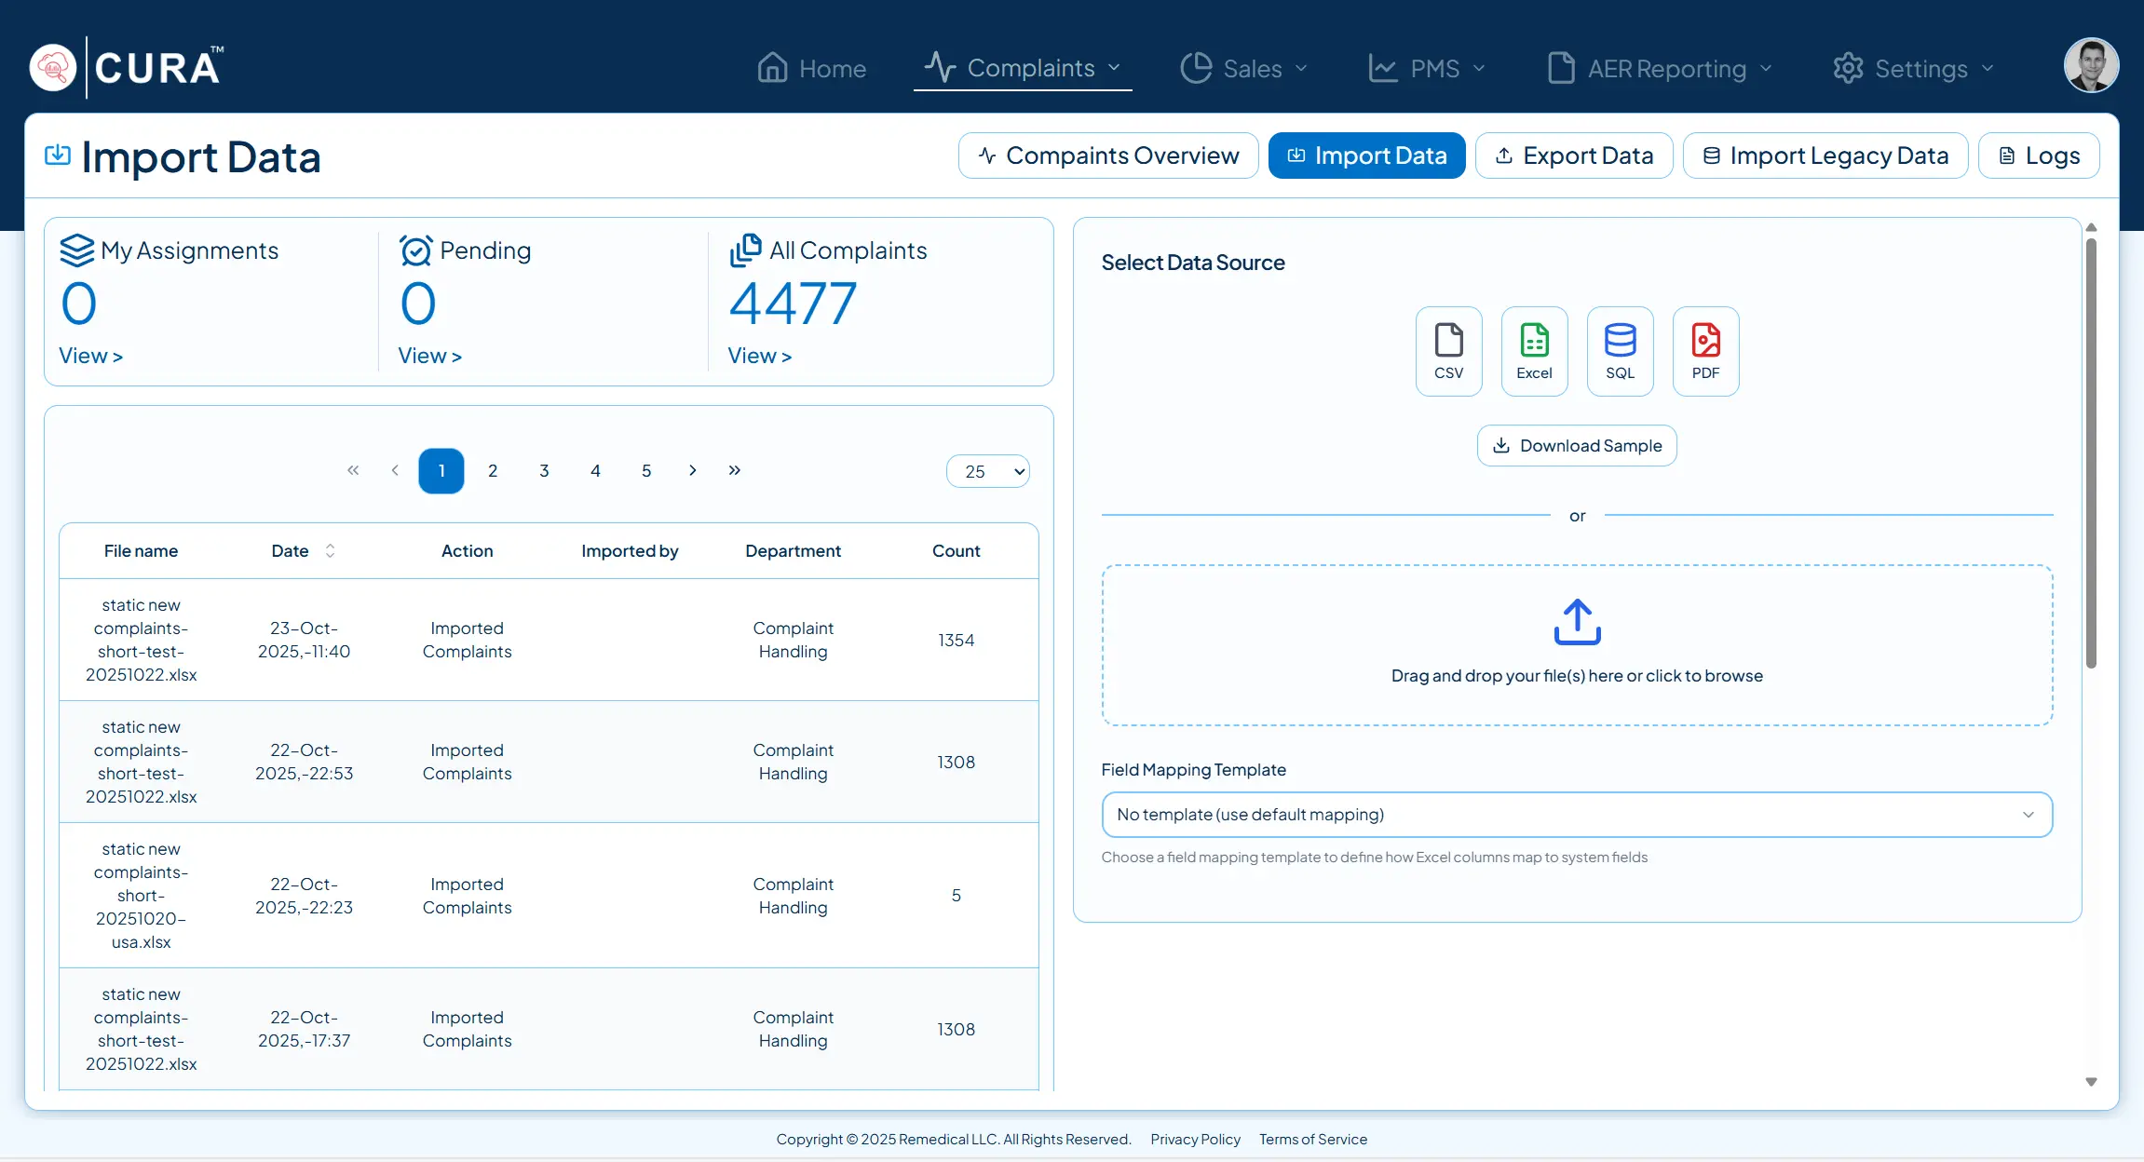Jump to the last page double-arrow
This screenshot has width=2144, height=1162.
click(735, 470)
